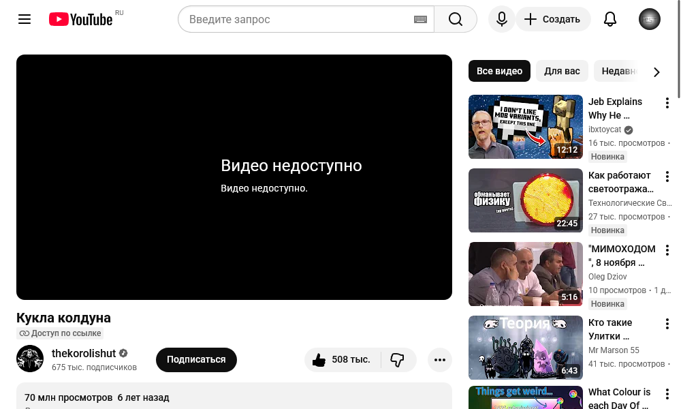Click the Как работают светоотража… title
Screen dimensions: 681x409
[x=621, y=182]
